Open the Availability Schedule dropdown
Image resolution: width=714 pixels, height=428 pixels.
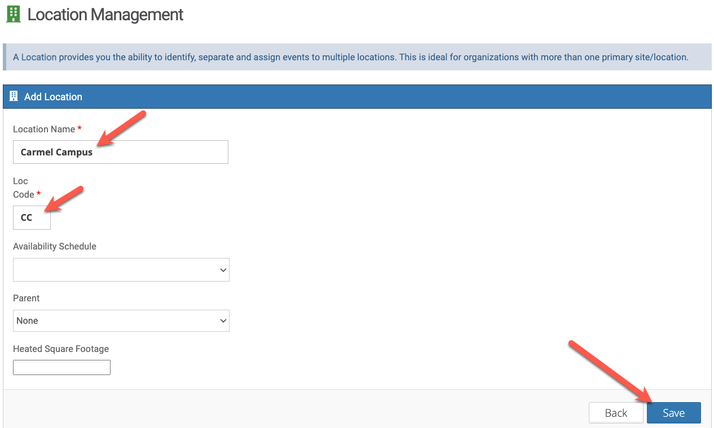[121, 270]
